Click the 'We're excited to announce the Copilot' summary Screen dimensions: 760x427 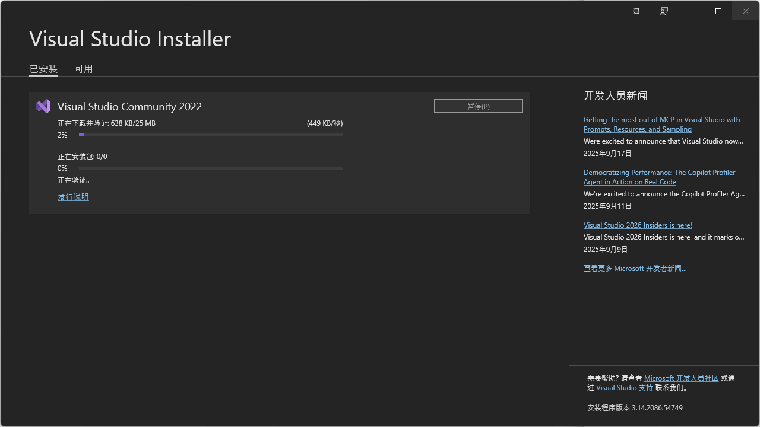(x=664, y=194)
